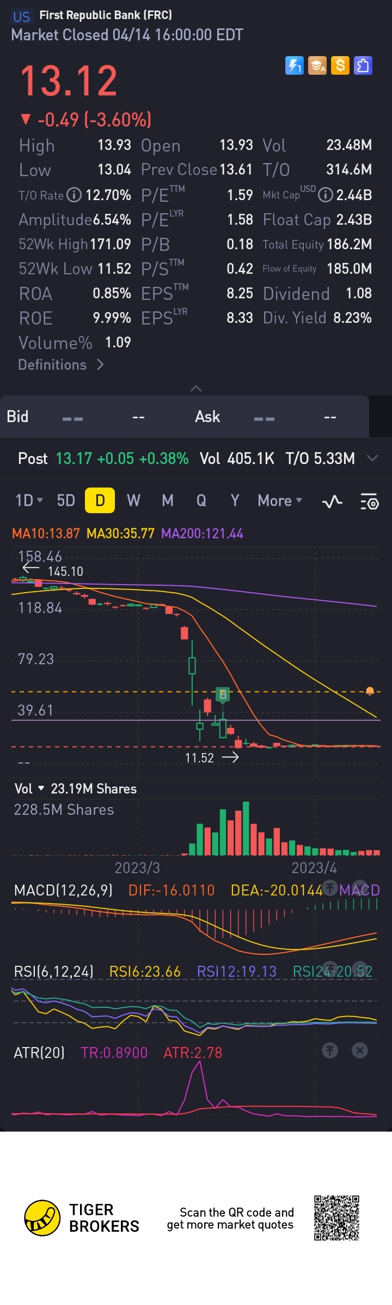Tap the Float Cap 2.43B value
The width and height of the screenshot is (392, 1305).
click(354, 220)
